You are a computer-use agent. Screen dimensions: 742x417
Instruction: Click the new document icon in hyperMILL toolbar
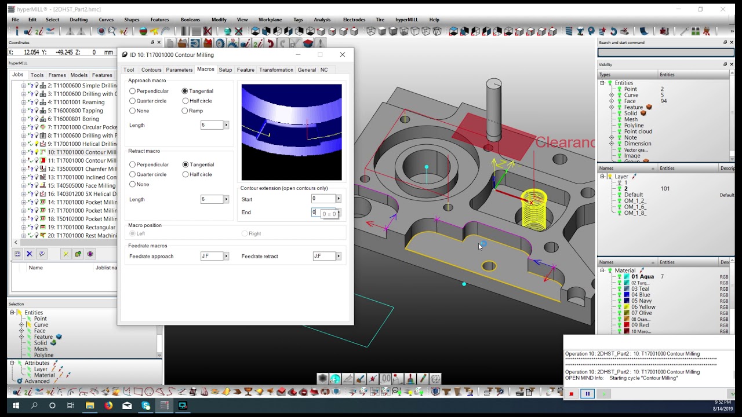pos(170,43)
